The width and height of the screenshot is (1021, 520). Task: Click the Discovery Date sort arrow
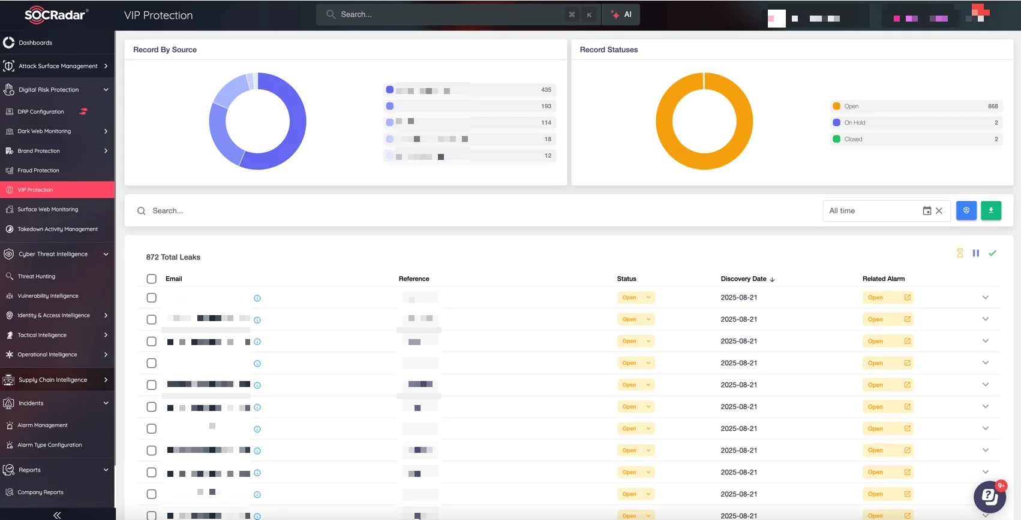click(772, 279)
